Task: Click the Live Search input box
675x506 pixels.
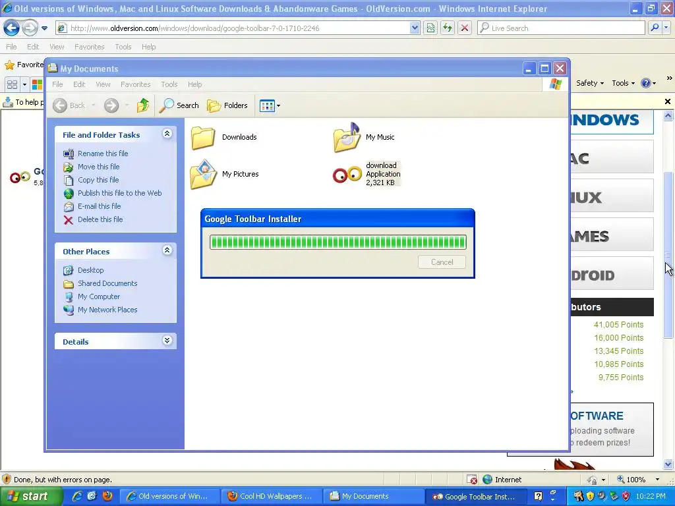Action: [x=562, y=28]
